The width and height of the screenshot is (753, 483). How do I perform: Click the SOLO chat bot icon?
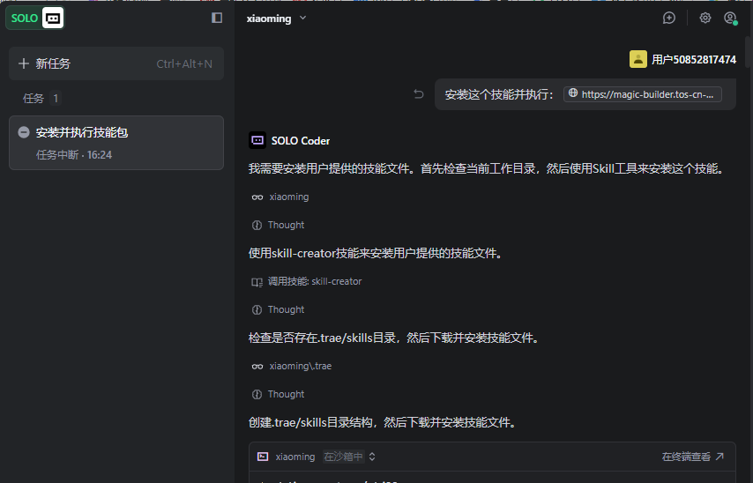[53, 19]
